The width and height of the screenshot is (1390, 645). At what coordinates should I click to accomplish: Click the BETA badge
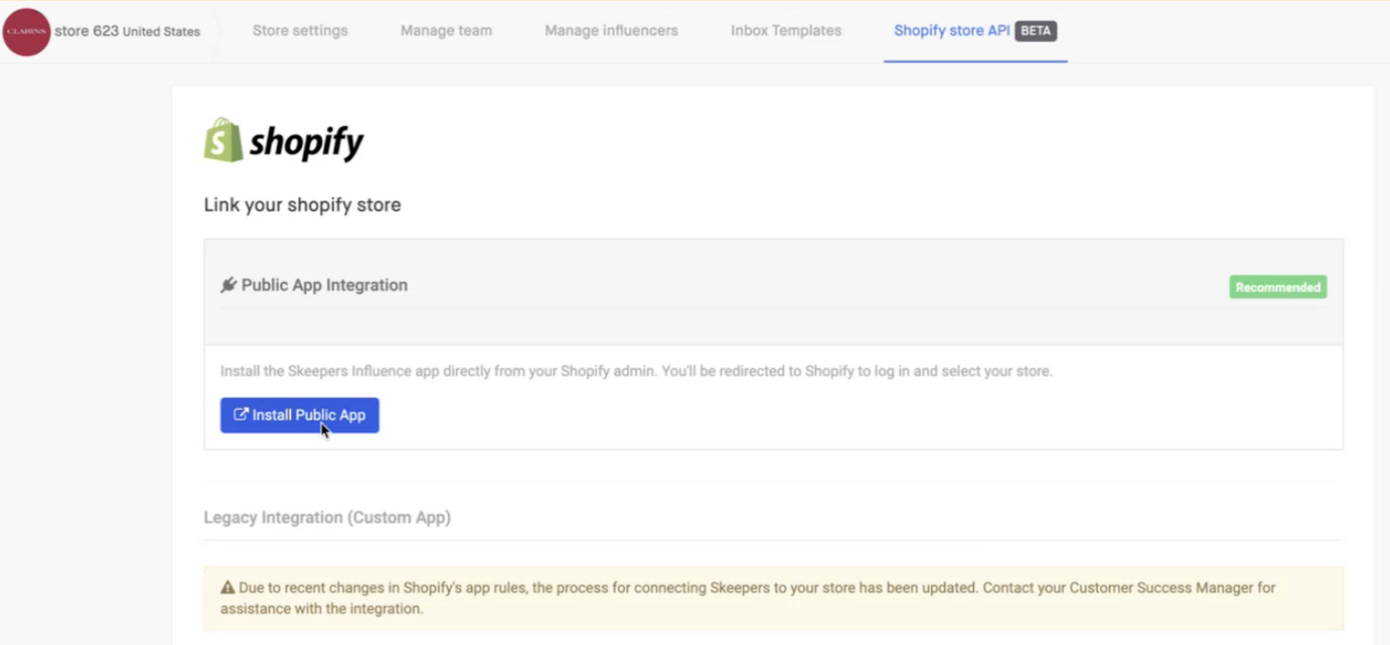coord(1036,31)
